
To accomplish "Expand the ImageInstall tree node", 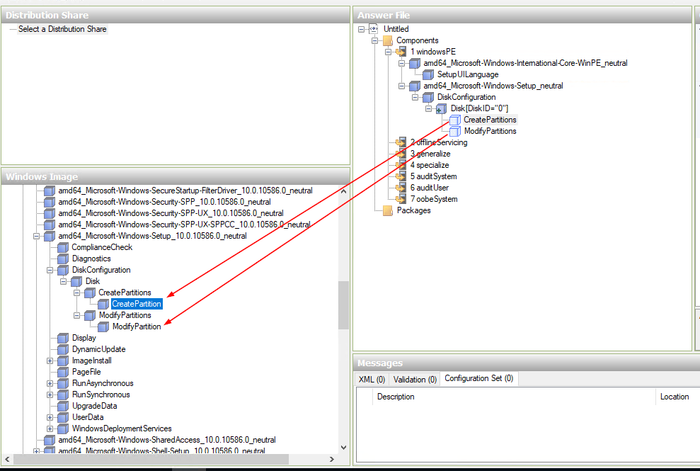I will pos(50,361).
